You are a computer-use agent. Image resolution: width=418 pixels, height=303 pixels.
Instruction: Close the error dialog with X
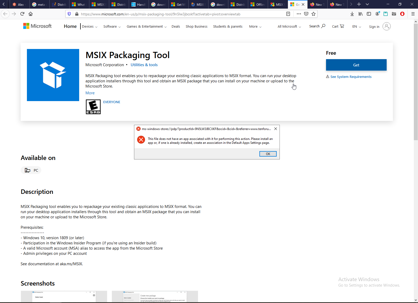pyautogui.click(x=275, y=129)
